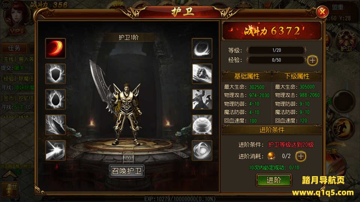360x202 pixels.
Task: Open the 任务 tab on left sidebar
Action: pyautogui.click(x=14, y=48)
